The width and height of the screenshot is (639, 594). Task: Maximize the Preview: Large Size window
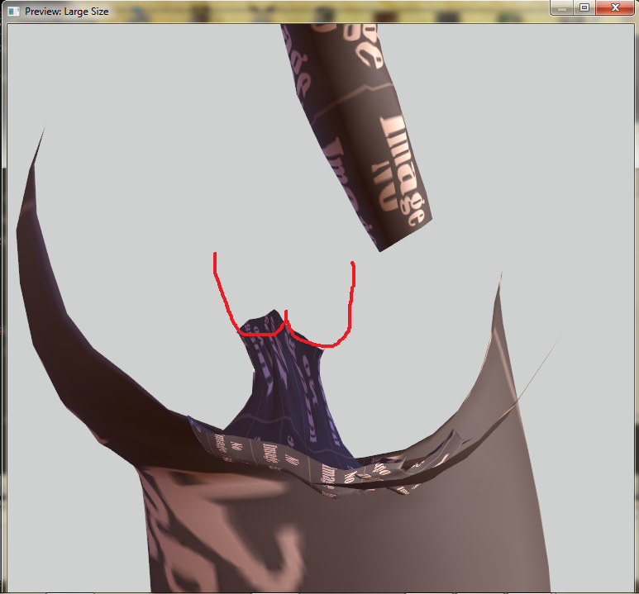click(584, 7)
